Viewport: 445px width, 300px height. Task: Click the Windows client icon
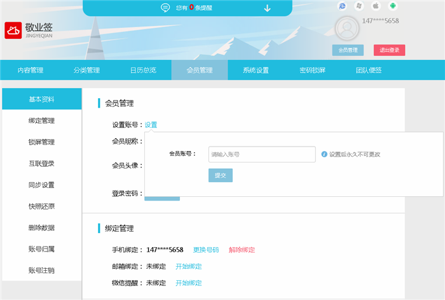pyautogui.click(x=359, y=6)
